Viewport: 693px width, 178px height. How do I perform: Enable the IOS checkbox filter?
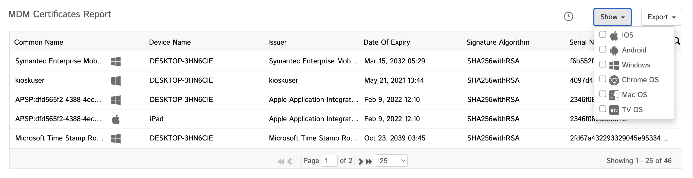tap(603, 34)
